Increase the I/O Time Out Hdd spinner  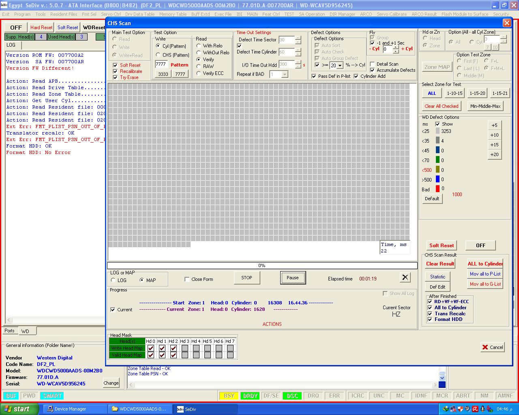pos(298,62)
